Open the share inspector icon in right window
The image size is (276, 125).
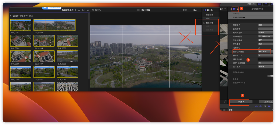237,9
